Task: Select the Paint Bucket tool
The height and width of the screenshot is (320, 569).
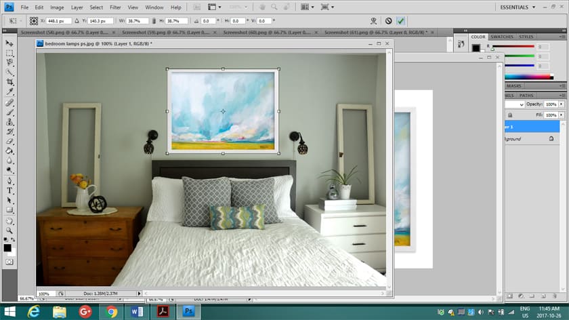Action: pos(9,151)
